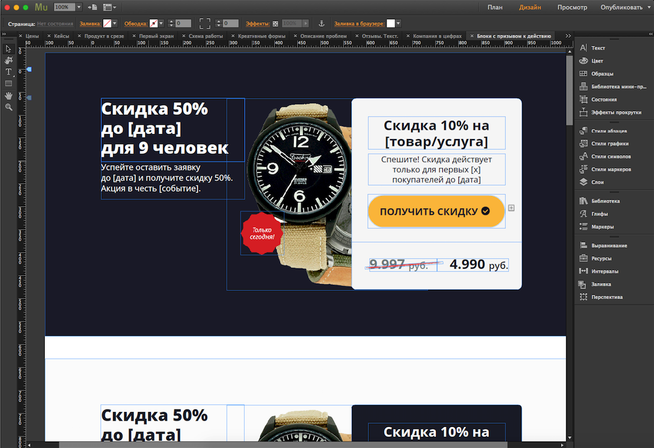Open the Библиотека мини-приложений panel
This screenshot has width=654, height=448.
click(x=614, y=87)
